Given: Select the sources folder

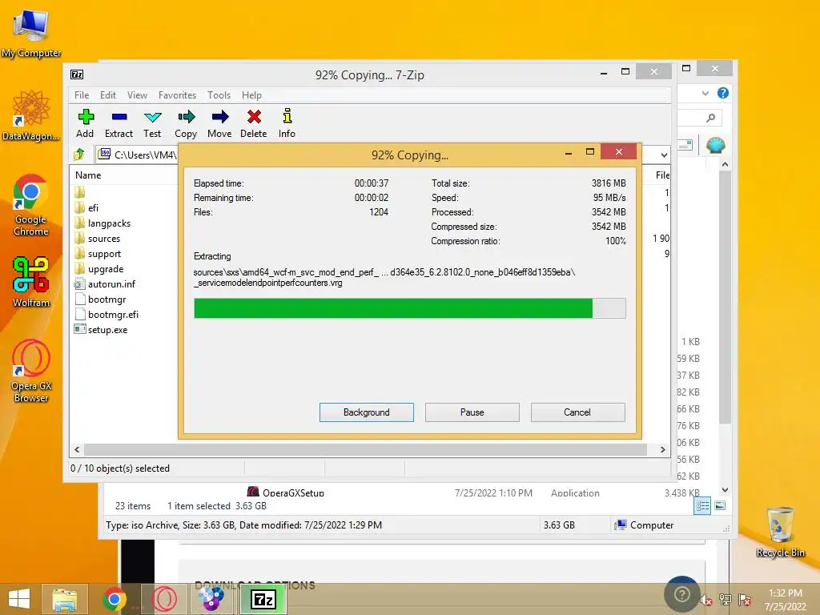Looking at the screenshot, I should coord(97,239).
